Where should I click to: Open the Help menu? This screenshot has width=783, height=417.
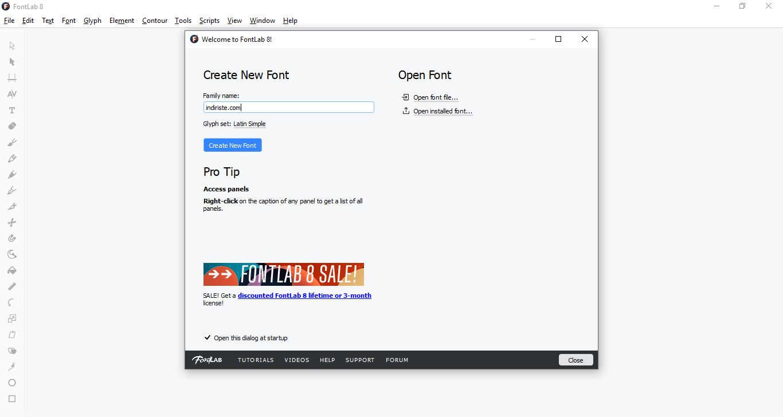coord(290,21)
